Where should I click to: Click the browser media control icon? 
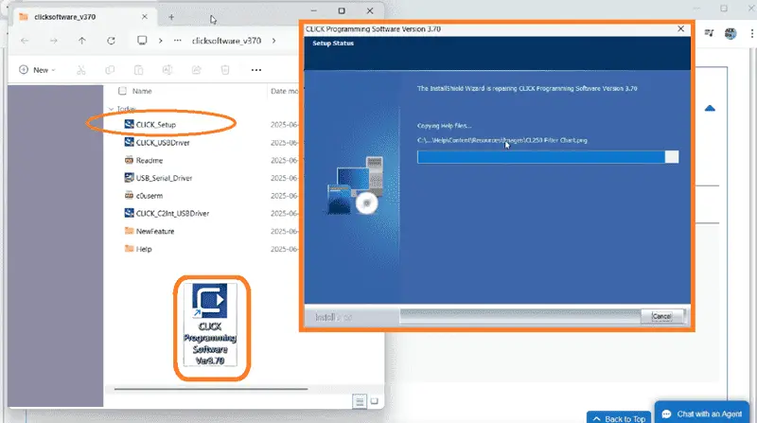pos(709,33)
